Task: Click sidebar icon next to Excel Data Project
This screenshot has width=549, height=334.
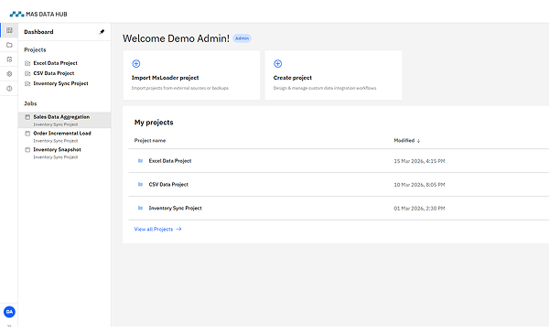Action: (27, 63)
